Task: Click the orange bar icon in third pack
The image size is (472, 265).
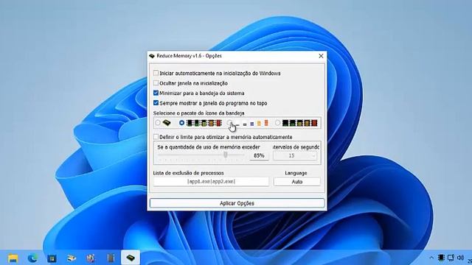Action: [259, 124]
